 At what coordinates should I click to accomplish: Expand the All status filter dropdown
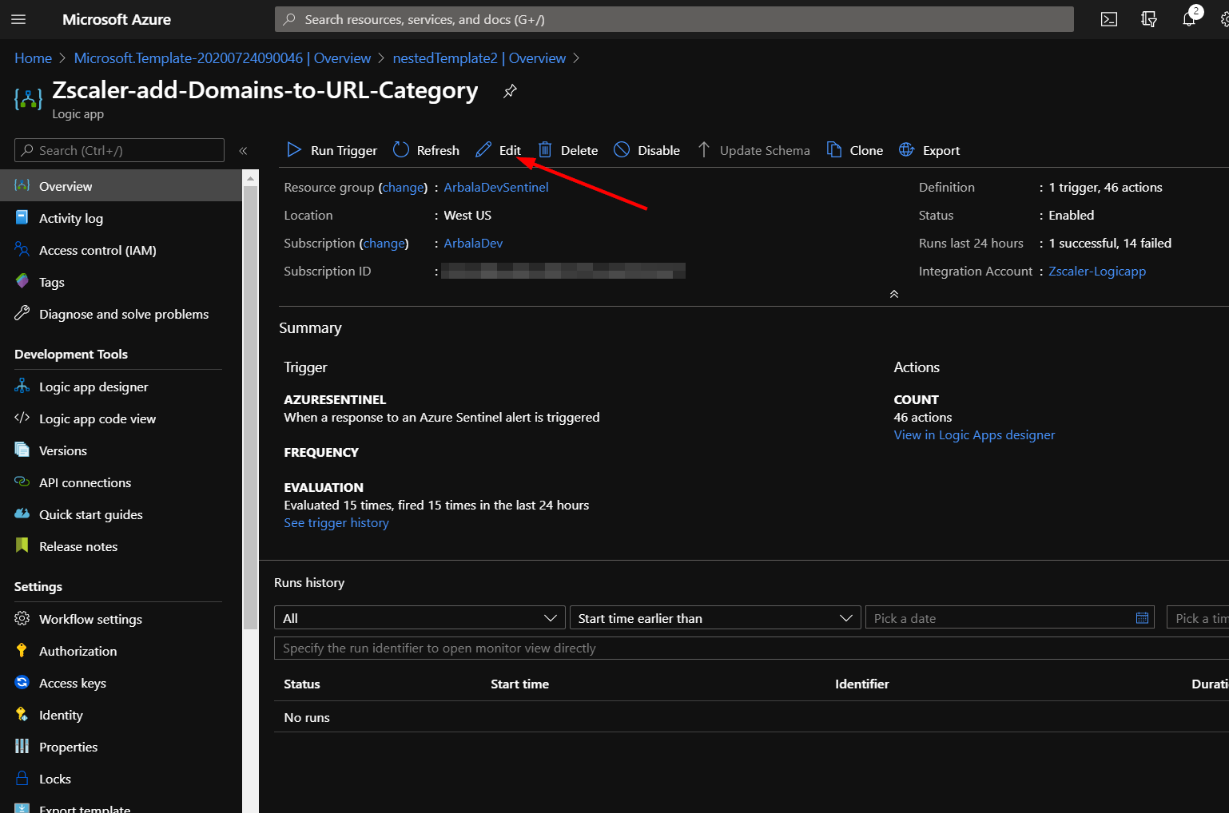(420, 617)
